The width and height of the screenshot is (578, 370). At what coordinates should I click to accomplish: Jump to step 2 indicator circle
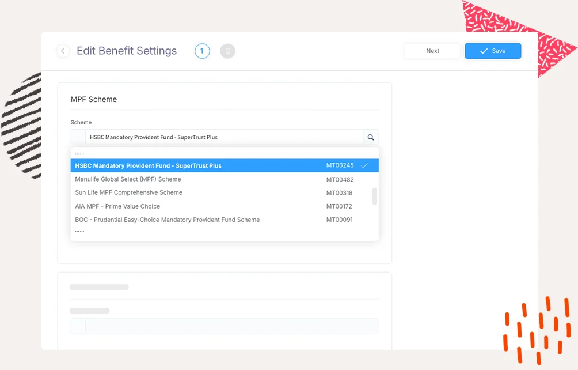coord(227,51)
